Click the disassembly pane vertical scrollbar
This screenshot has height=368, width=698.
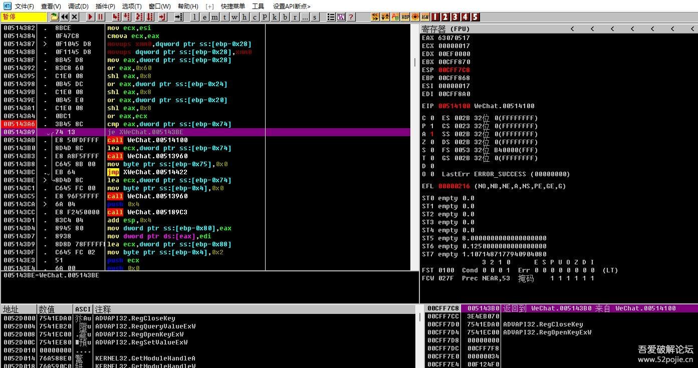(x=414, y=150)
